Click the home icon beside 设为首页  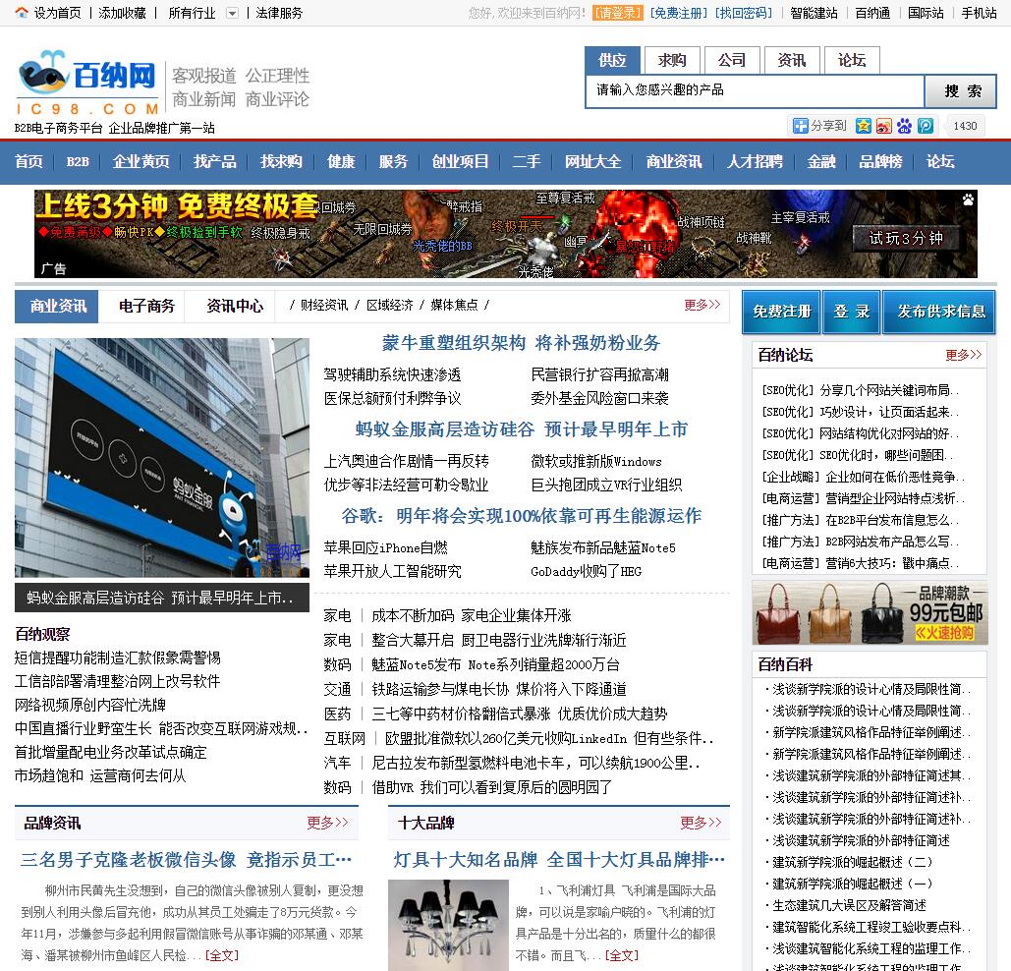22,12
